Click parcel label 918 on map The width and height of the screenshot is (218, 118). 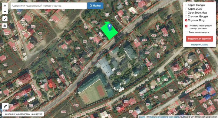click(119, 74)
